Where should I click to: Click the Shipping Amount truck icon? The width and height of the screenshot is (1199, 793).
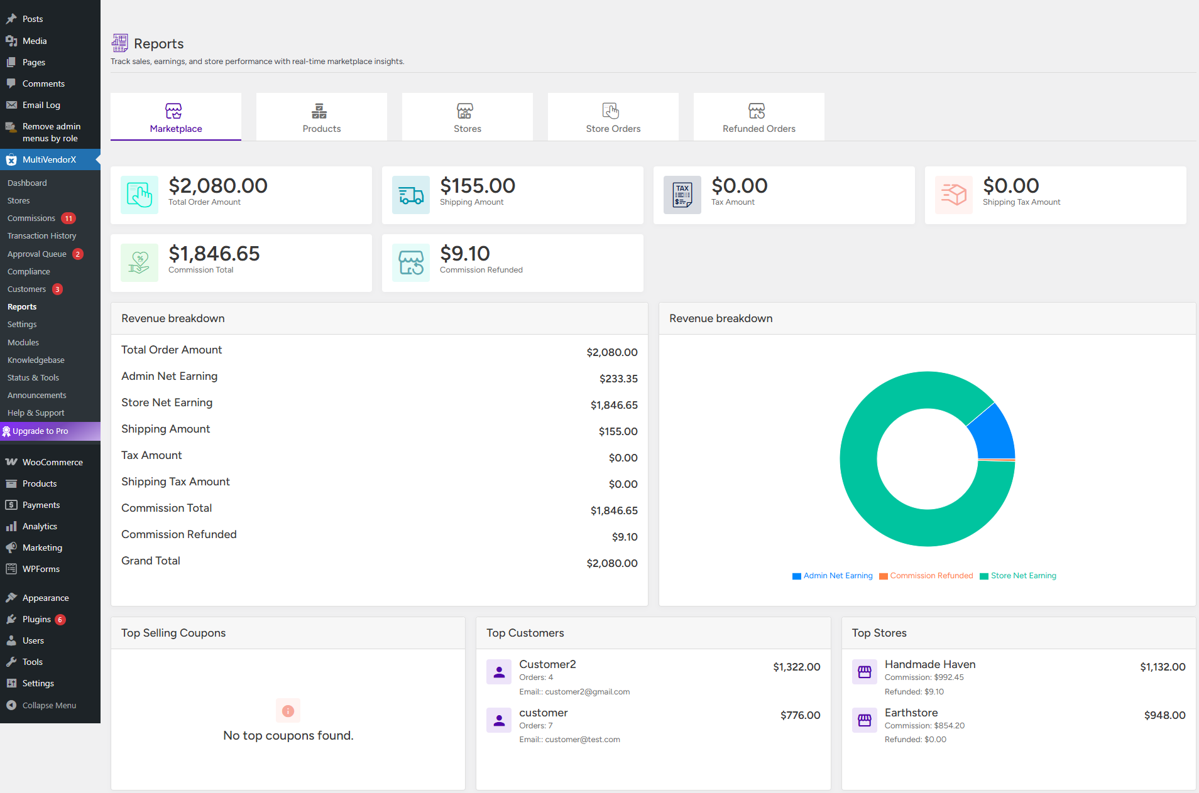click(x=411, y=195)
